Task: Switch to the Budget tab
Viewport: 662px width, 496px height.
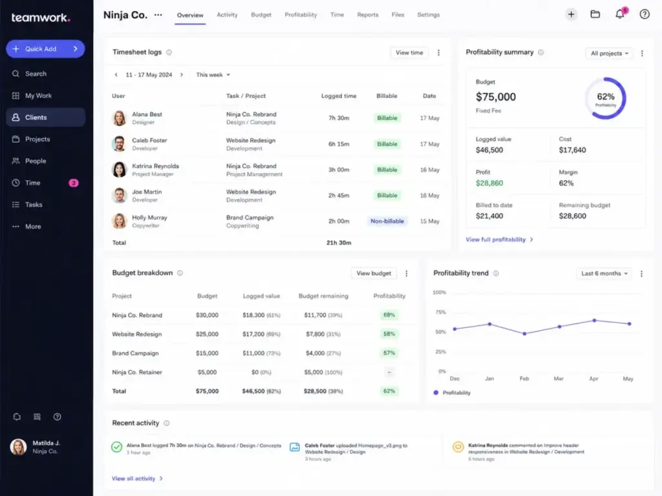Action: [x=261, y=15]
